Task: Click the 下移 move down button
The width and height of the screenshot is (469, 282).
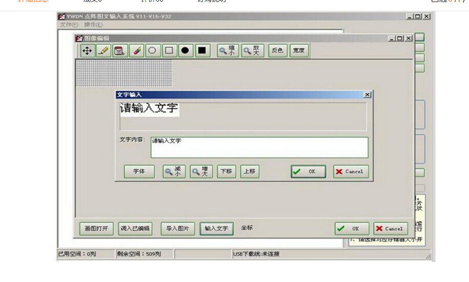Action: pos(227,171)
